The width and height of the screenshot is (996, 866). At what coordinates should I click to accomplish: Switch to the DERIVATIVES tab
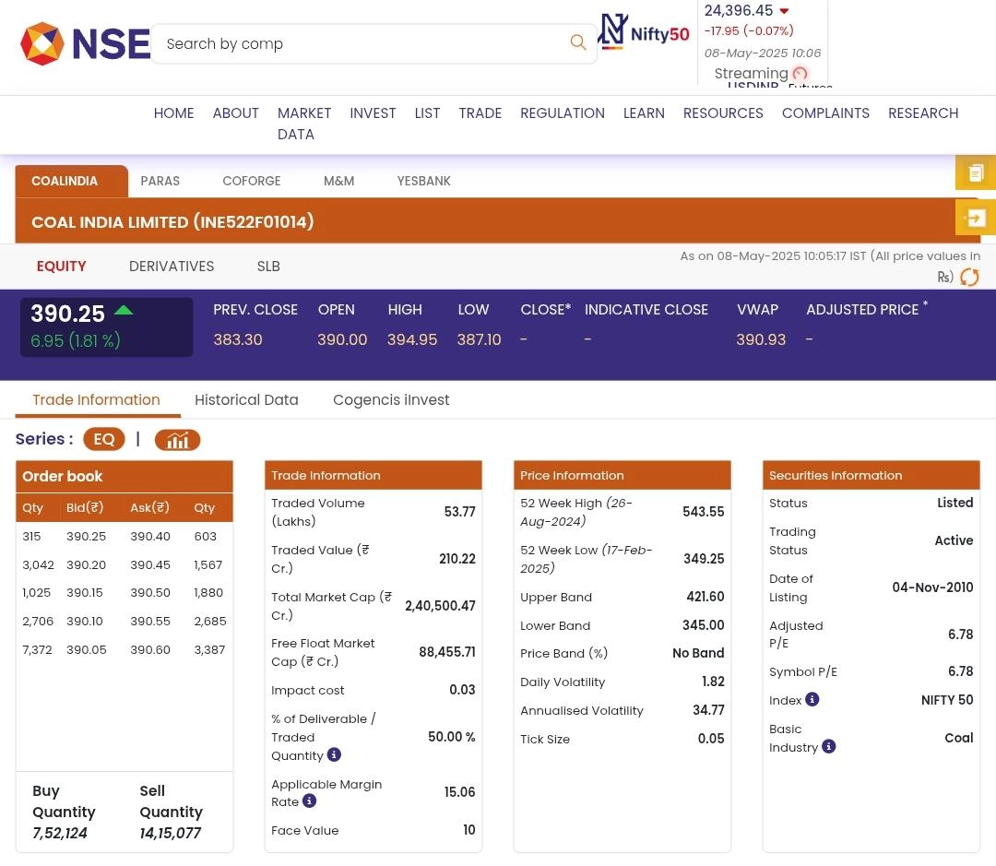click(172, 267)
